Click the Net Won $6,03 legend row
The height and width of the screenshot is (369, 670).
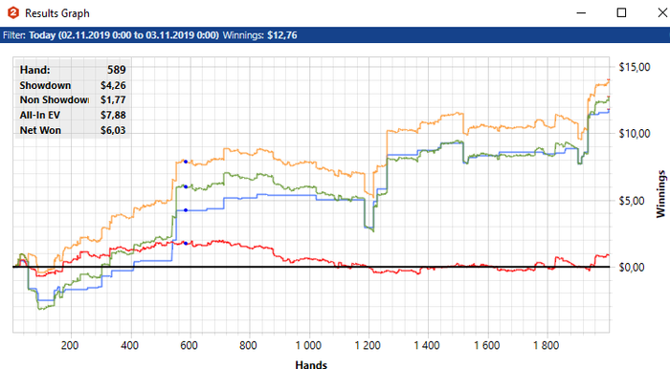pos(73,130)
